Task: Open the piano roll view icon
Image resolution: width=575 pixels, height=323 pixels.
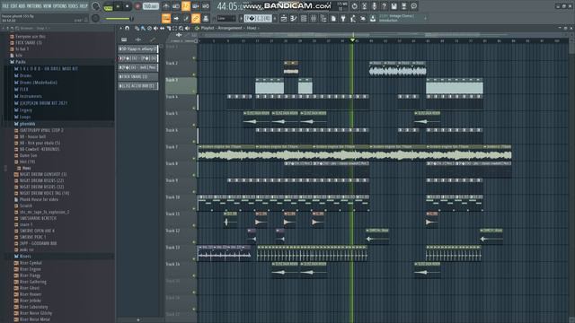Action: pos(294,18)
